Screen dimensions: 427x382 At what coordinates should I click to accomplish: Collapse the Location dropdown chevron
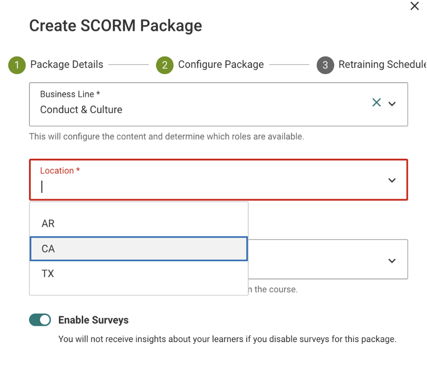coord(392,180)
